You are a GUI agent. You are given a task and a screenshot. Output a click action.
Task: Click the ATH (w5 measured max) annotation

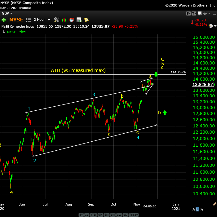tap(78, 70)
